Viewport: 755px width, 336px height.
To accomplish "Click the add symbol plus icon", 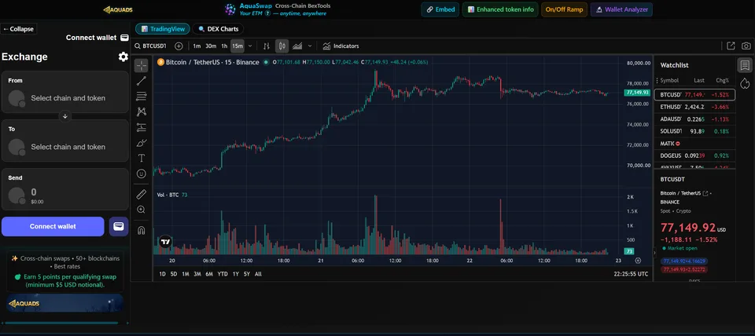I will [179, 46].
